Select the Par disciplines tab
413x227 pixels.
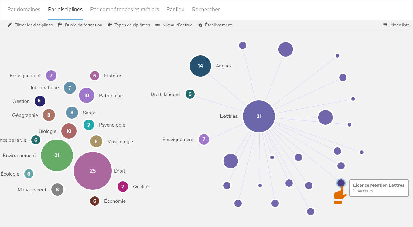65,9
